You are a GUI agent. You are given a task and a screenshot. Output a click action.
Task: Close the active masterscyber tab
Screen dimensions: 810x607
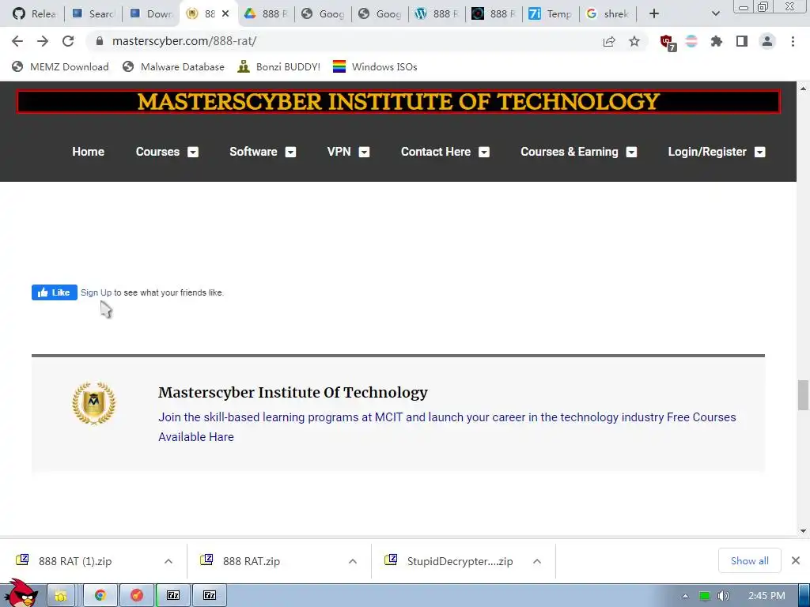click(x=225, y=13)
